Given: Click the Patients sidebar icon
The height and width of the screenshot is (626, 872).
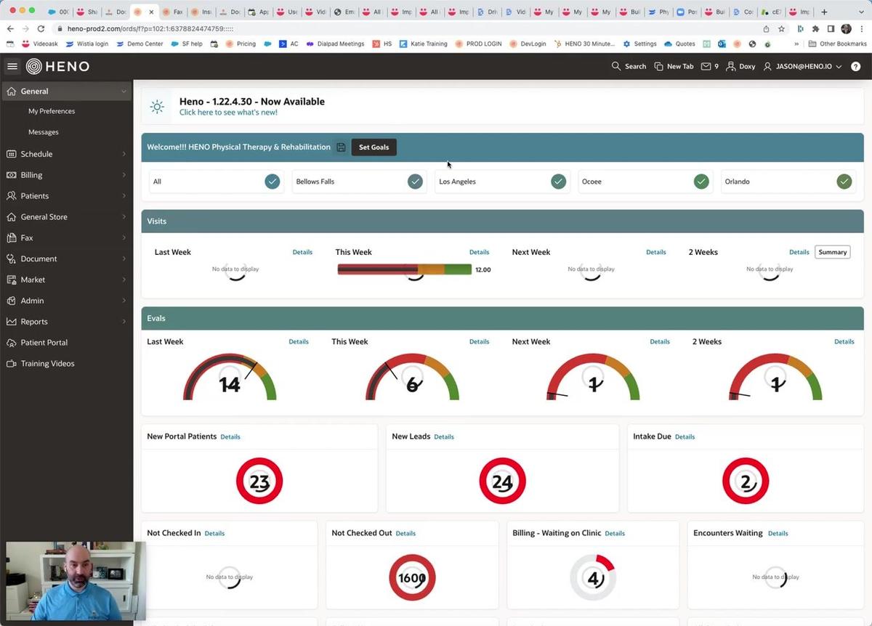Looking at the screenshot, I should [x=11, y=195].
